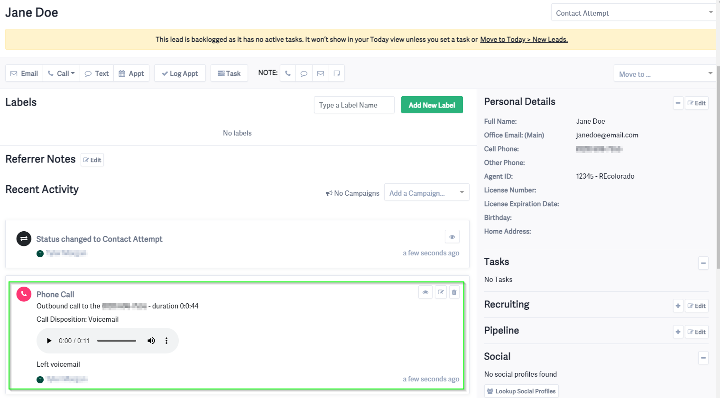Click Add New Label button
The width and height of the screenshot is (720, 398).
coord(432,105)
